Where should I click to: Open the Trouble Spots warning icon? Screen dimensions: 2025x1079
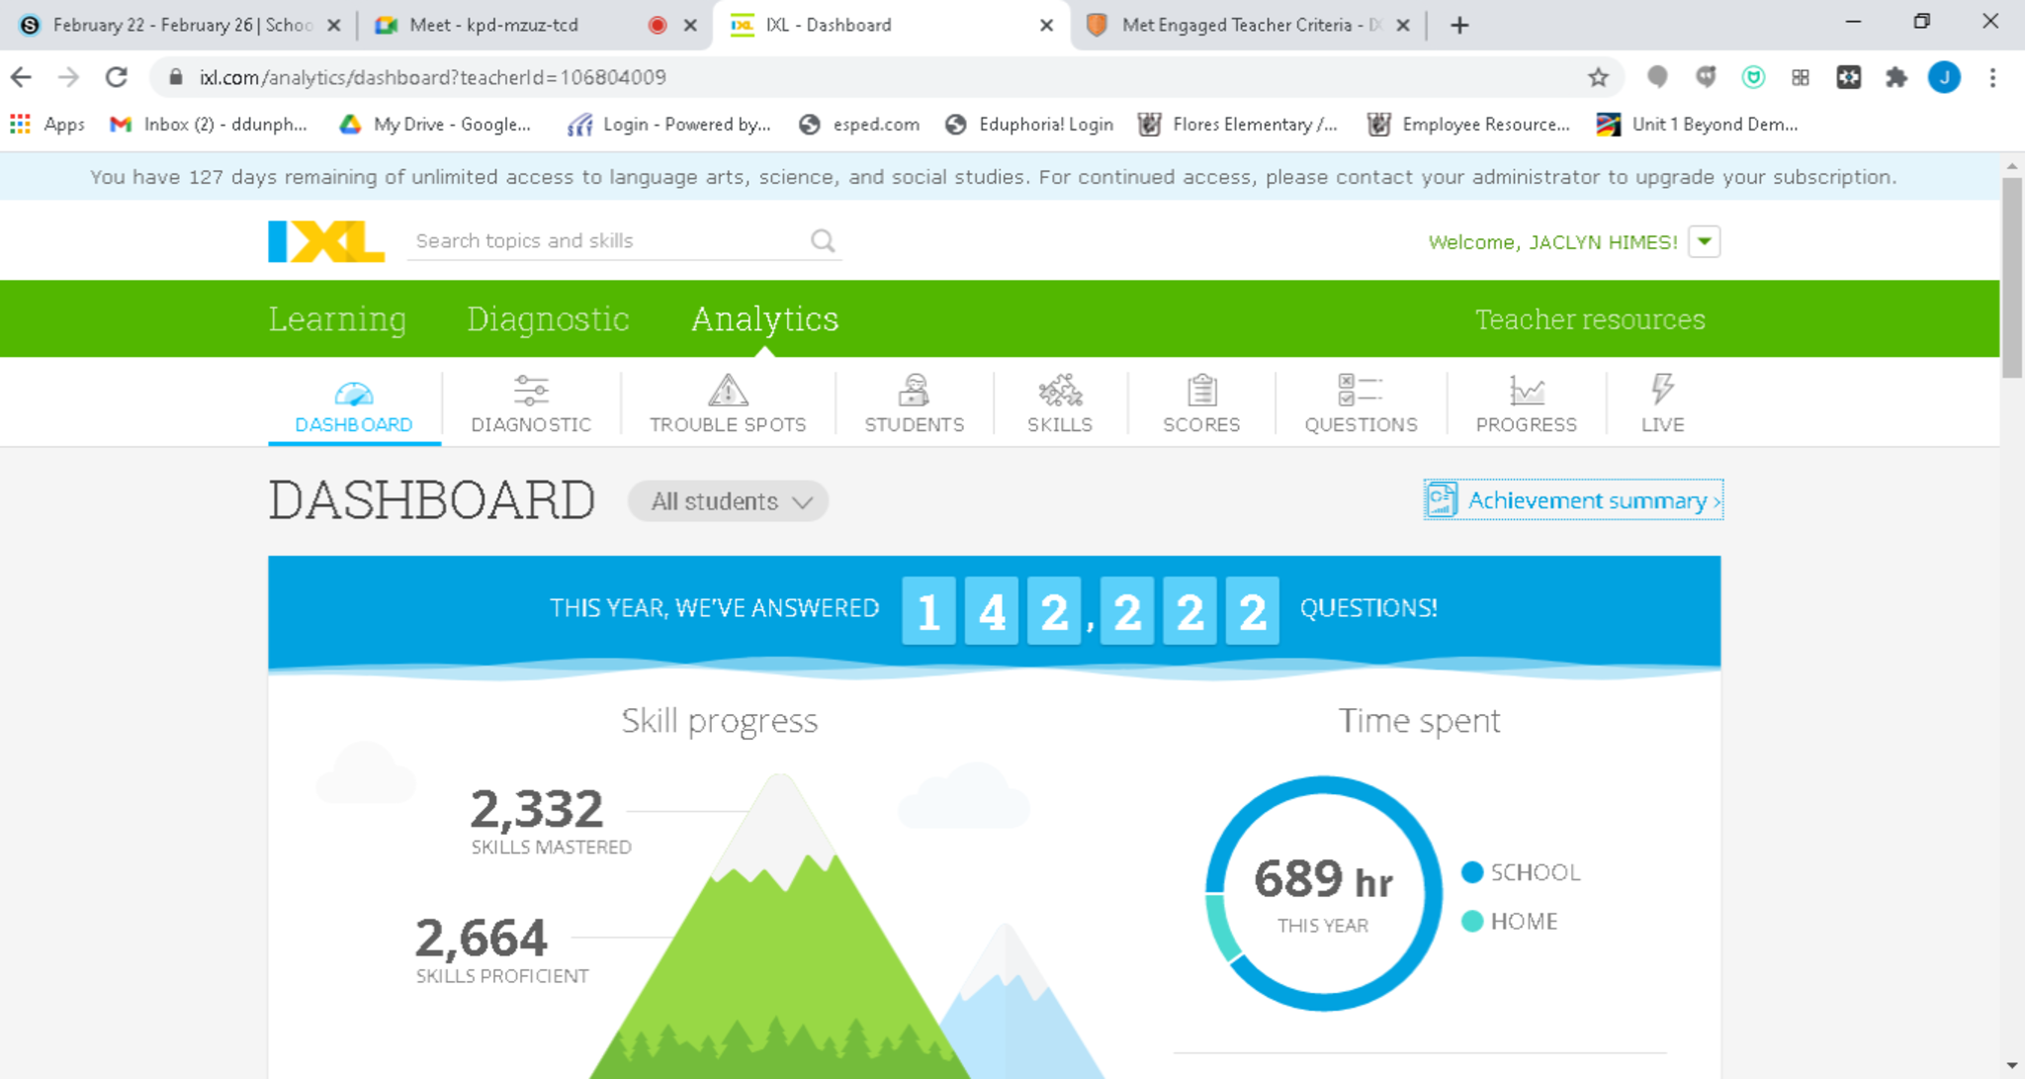[728, 392]
